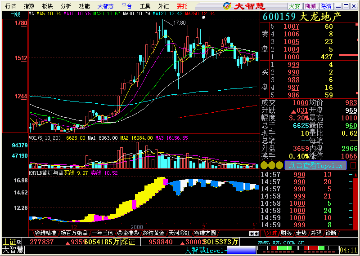Open the 指数 menu
Image resolution: width=360 pixels, height=256 pixels.
(x=29, y=6)
